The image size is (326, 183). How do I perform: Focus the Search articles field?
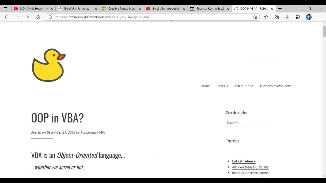coord(248,123)
